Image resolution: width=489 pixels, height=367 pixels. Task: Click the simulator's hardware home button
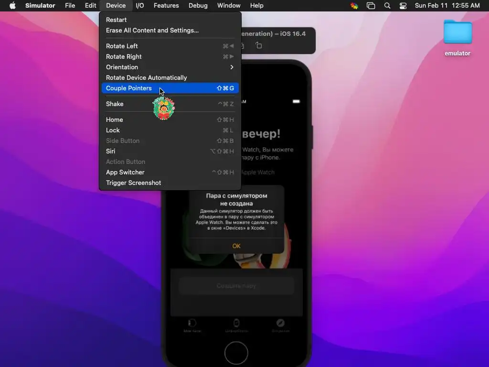(236, 353)
